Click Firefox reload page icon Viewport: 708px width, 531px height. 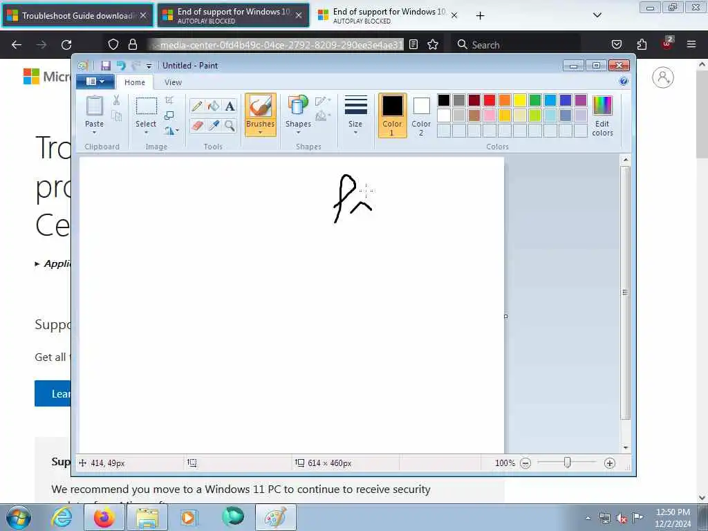pos(66,45)
